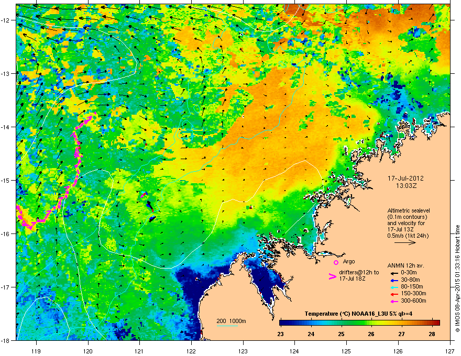
Task: Click the IMOS copyright timestamp text
Action: click(x=457, y=279)
